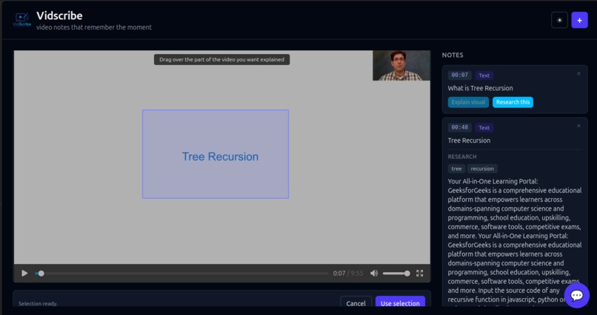Click Text tag on 00:07 note
Viewport: 597px width, 315px height.
[484, 75]
